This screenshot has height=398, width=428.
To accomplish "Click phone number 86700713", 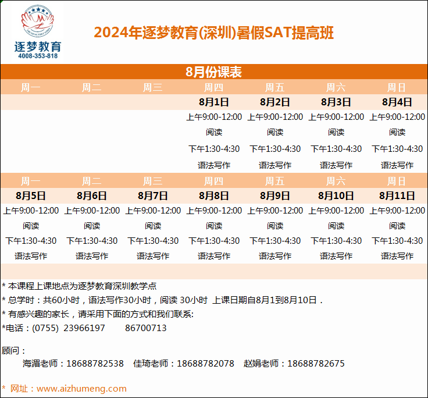I will point(146,328).
